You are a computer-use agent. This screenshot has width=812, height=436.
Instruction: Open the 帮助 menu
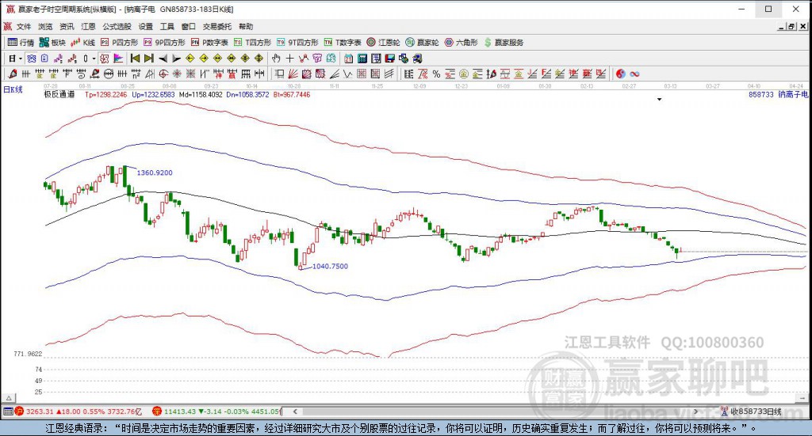click(x=246, y=26)
